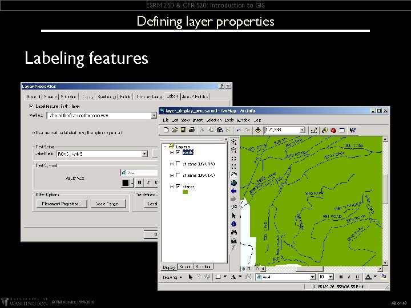Toggle underline in the Drawing toolbar
Image resolution: width=411 pixels, height=308 pixels.
pyautogui.click(x=357, y=277)
